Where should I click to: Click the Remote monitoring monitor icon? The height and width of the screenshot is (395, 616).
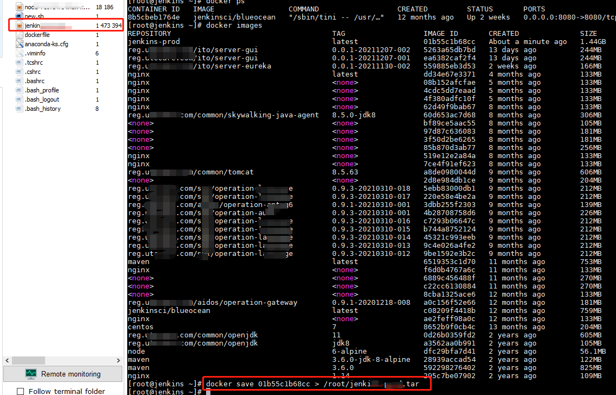click(x=30, y=374)
